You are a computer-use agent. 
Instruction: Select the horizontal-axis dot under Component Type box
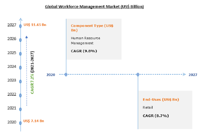pos(66,75)
